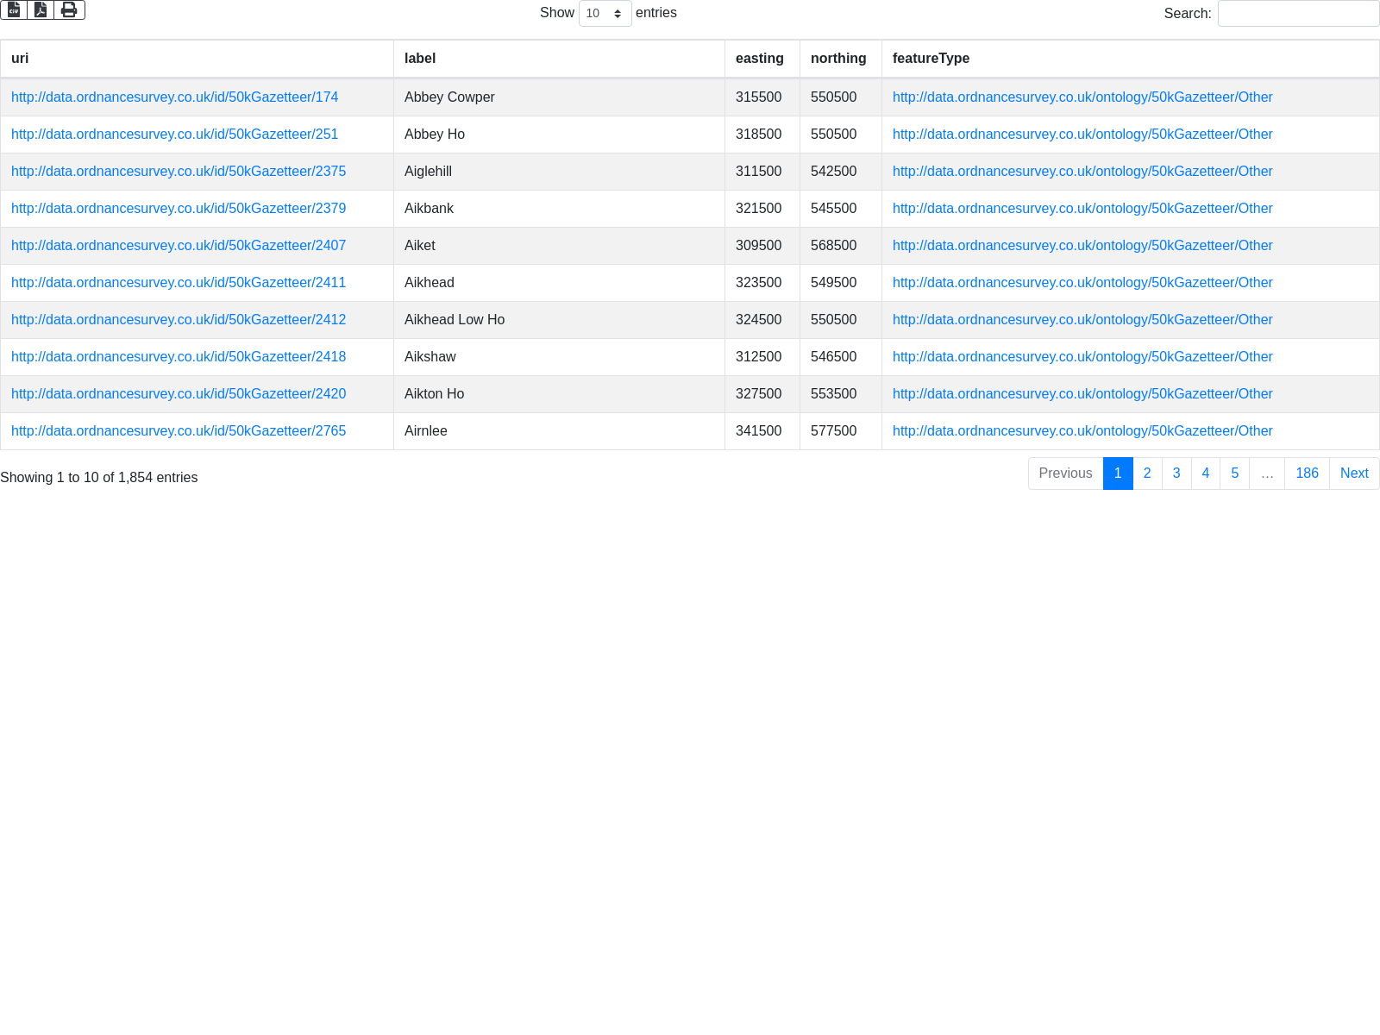Open Airnlee's featureType ontology link

pos(1082,431)
